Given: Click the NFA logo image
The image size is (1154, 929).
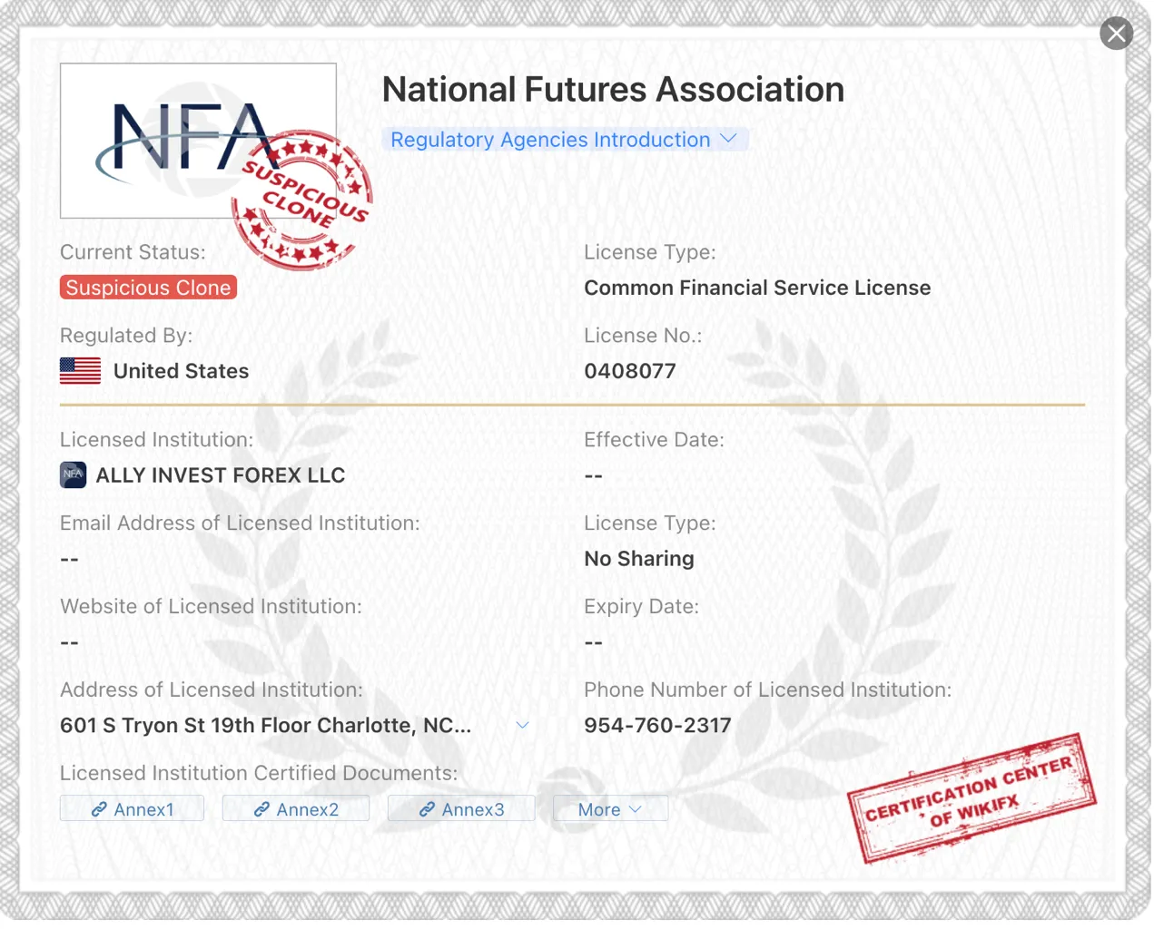Looking at the screenshot, I should [198, 141].
